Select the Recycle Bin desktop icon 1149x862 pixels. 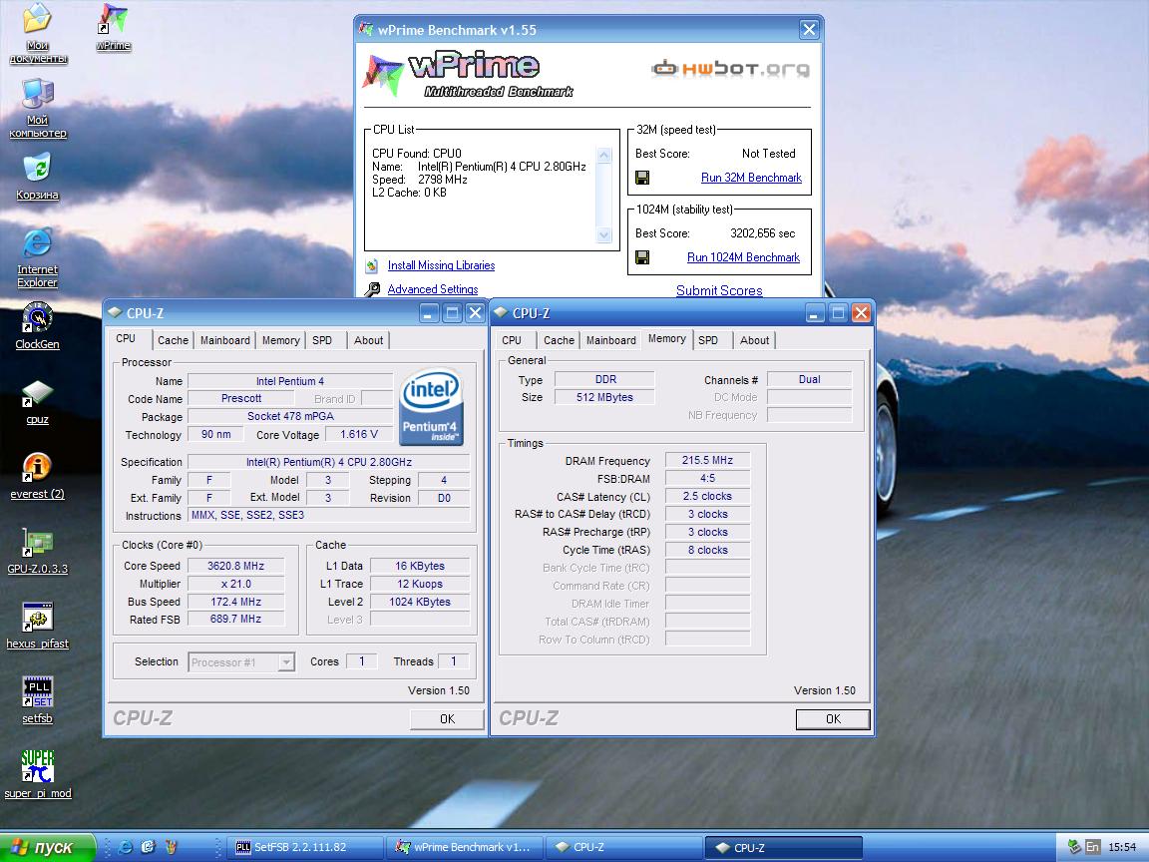37,176
